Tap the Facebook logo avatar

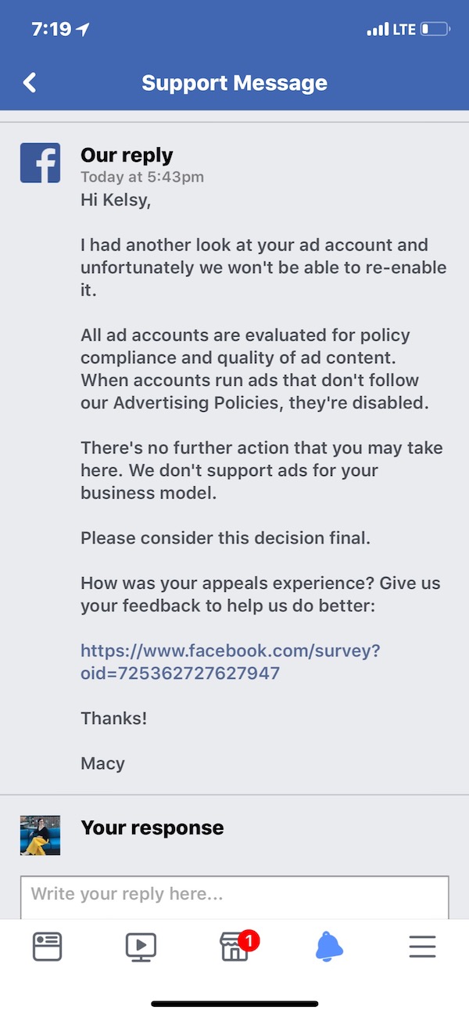click(x=40, y=163)
